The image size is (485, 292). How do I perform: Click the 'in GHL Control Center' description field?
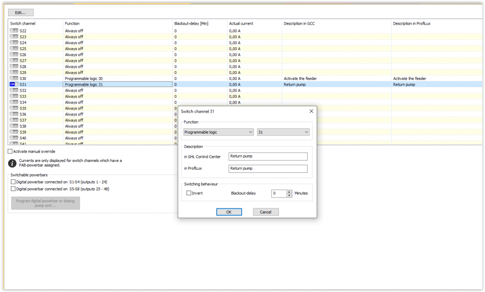click(268, 156)
